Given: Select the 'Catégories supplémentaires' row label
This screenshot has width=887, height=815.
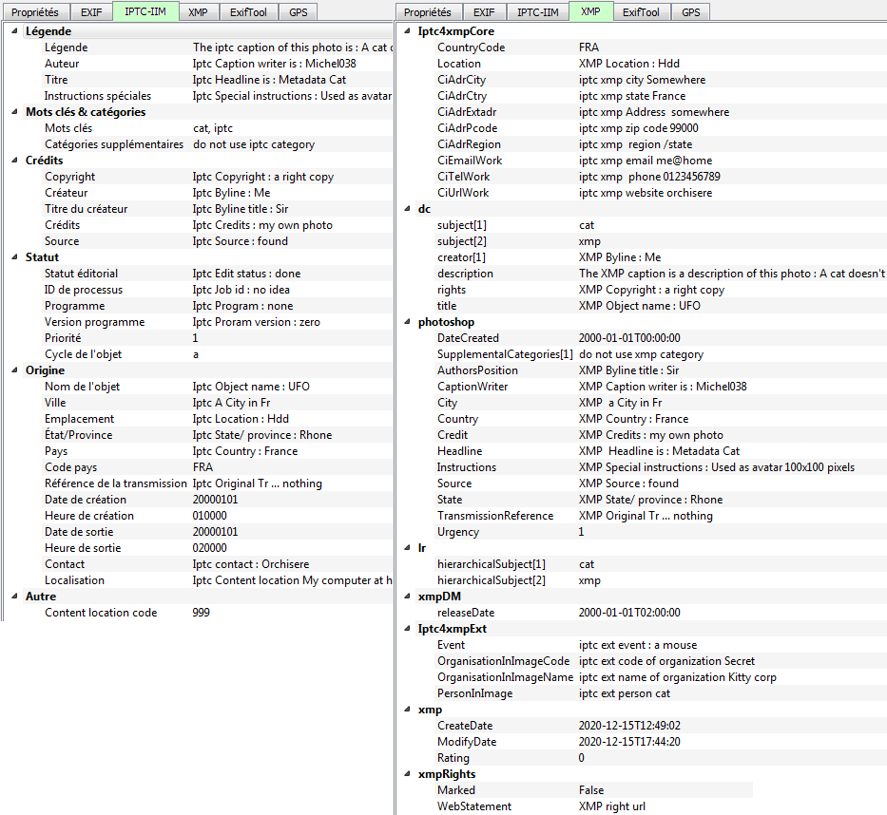Looking at the screenshot, I should (x=114, y=144).
